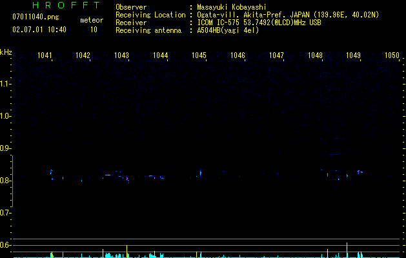Click the Receiver field label

point(131,23)
